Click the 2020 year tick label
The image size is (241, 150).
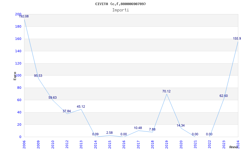click(181, 145)
